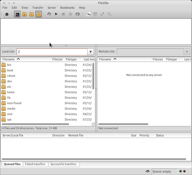This screenshot has width=192, height=175.
Task: Select the mnt folder icon
Action: [4, 114]
